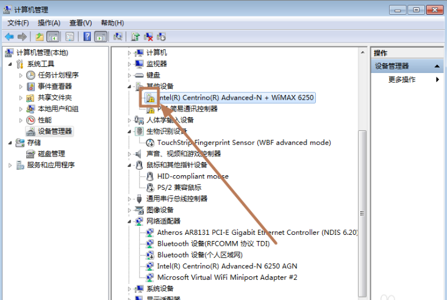This screenshot has height=300, width=447.
Task: Click the uninstall device icon with red X
Action: click(x=148, y=37)
